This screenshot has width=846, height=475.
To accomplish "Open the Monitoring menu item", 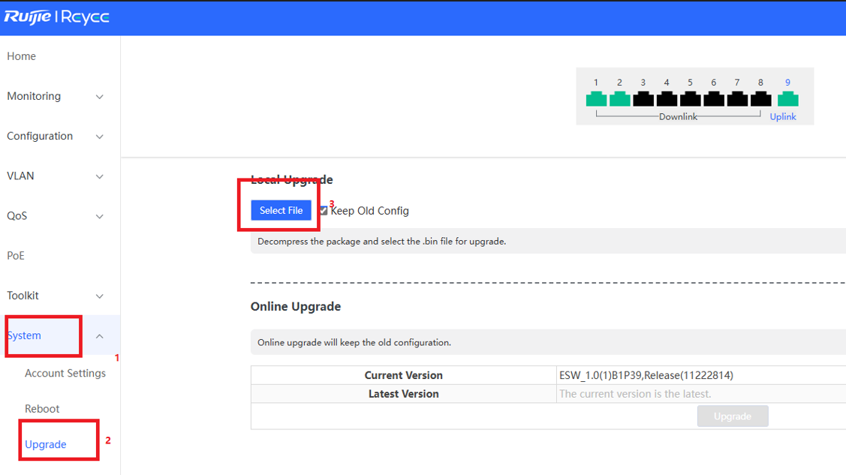I will coord(34,96).
